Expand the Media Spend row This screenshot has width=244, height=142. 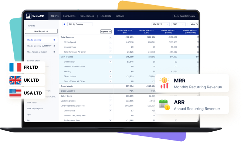point(111,42)
